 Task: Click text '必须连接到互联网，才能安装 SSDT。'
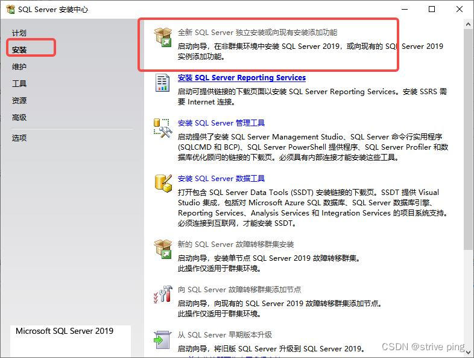click(238, 223)
